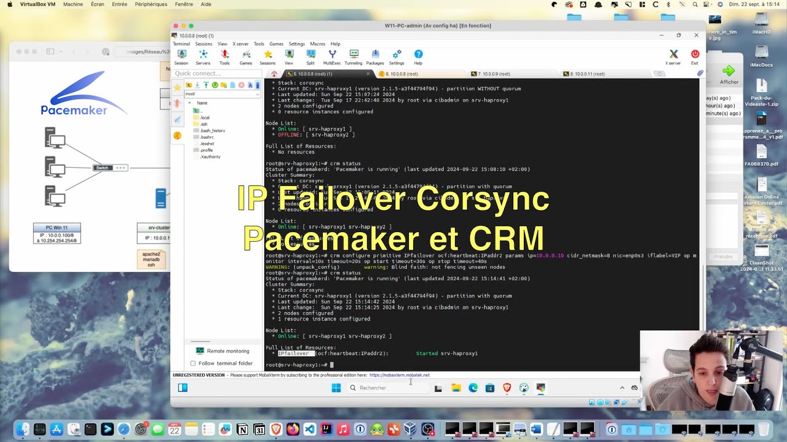Open the Tools sidebar tab
This screenshot has height=442, width=787.
pos(177,104)
